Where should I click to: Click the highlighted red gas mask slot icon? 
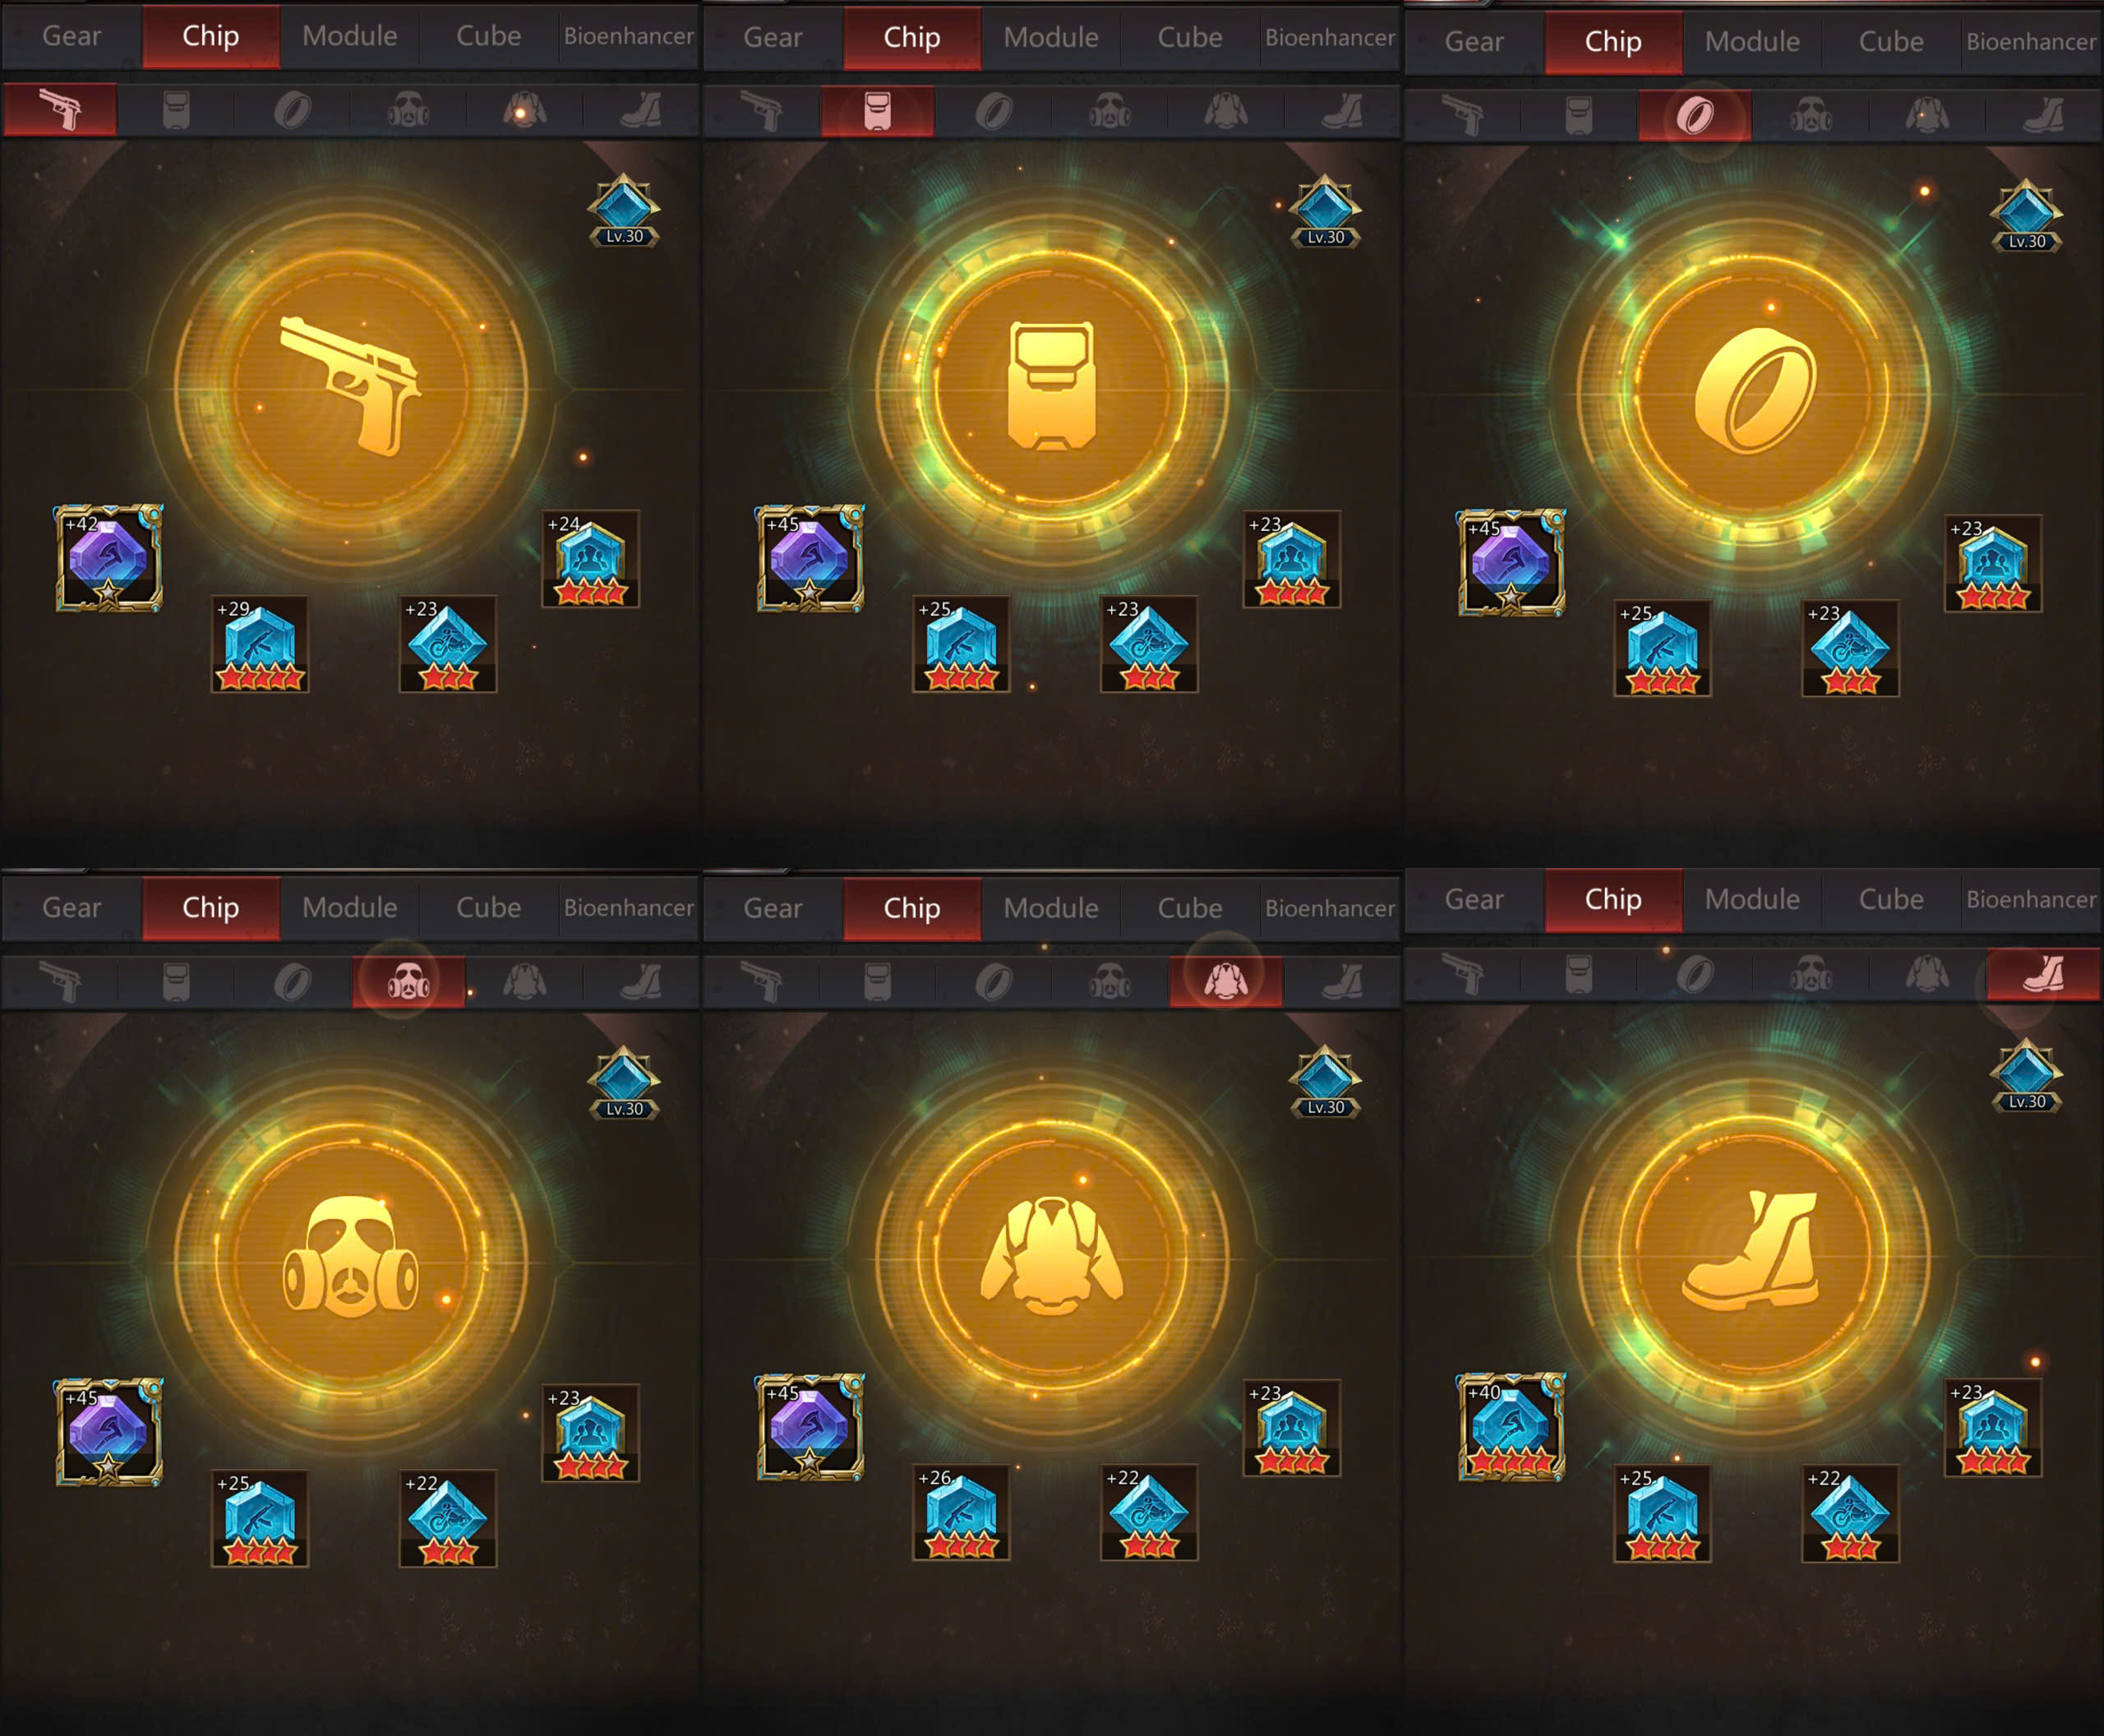click(x=409, y=982)
